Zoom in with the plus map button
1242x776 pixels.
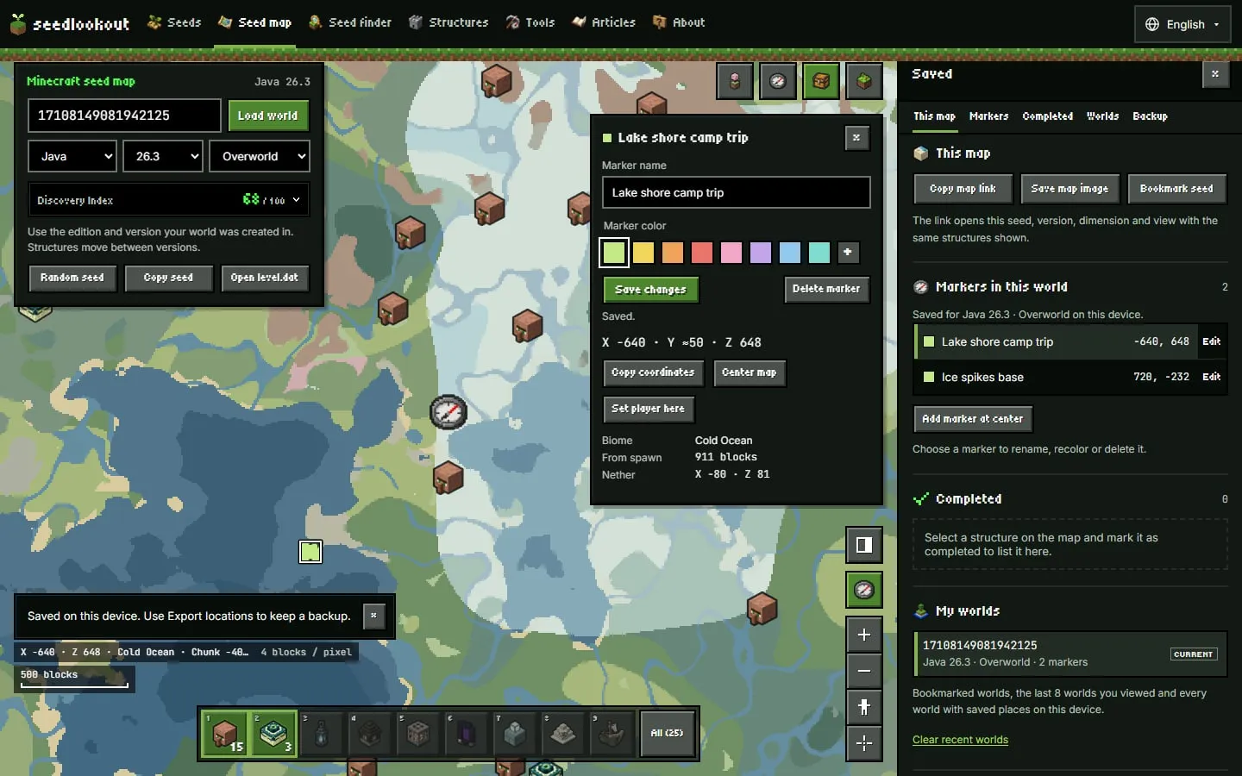pos(864,635)
